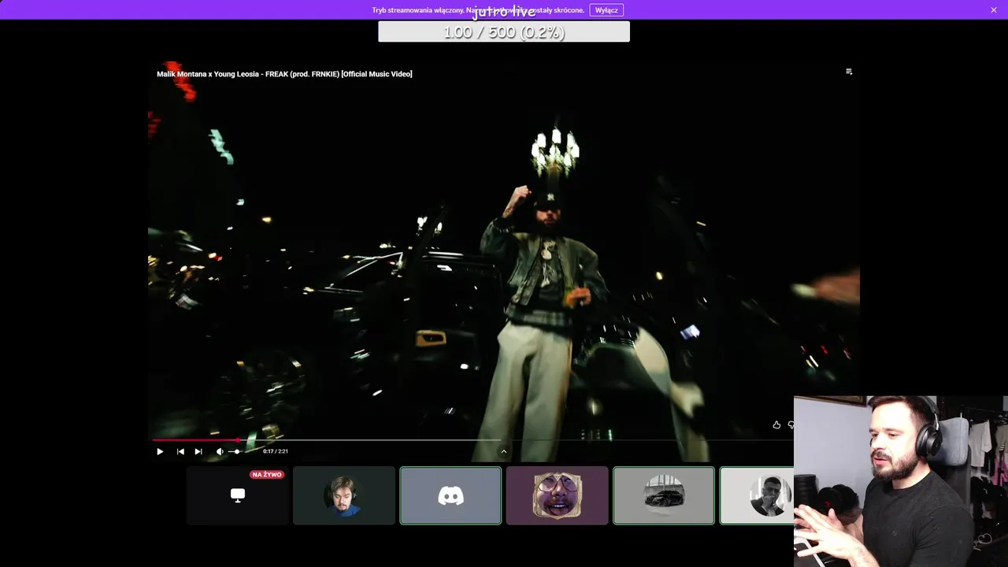Select the participant tile with the framed face avatar
The width and height of the screenshot is (1008, 567).
[558, 495]
